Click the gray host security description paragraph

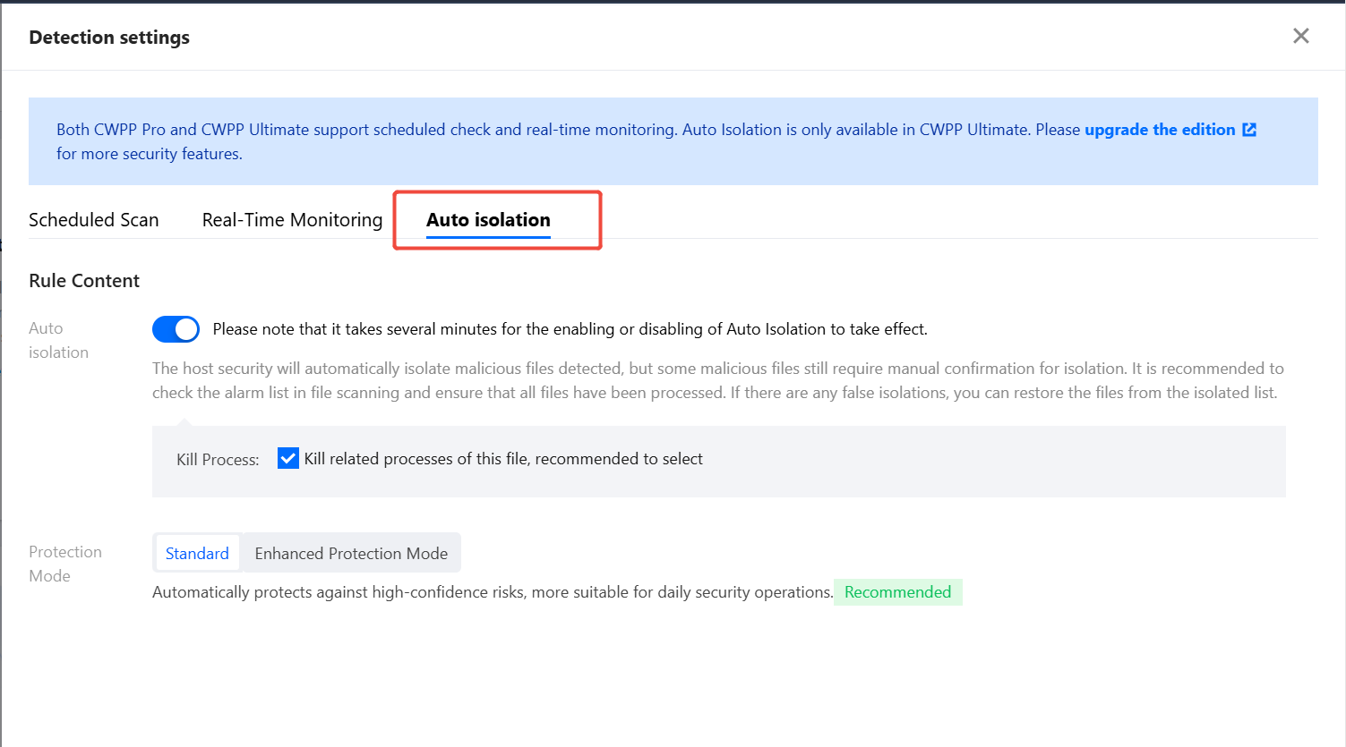[716, 380]
